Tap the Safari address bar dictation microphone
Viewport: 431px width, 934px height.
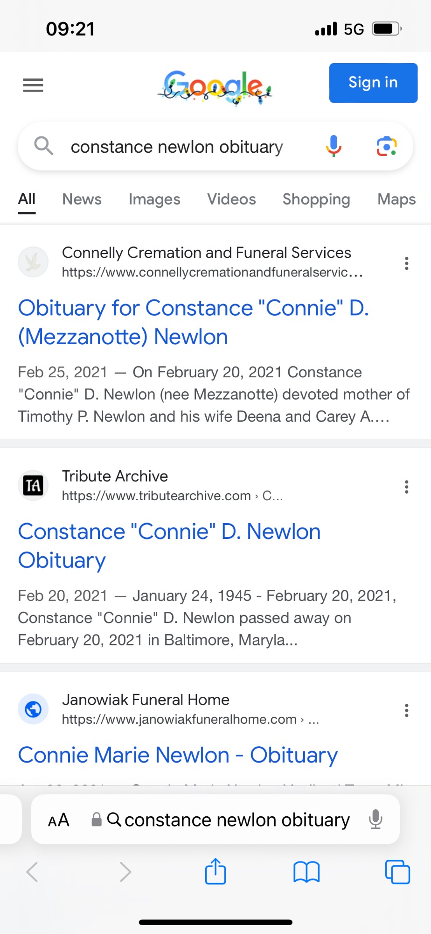click(x=375, y=820)
